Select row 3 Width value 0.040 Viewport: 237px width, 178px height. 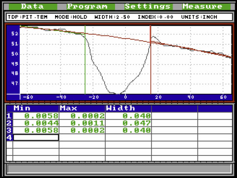(x=128, y=130)
